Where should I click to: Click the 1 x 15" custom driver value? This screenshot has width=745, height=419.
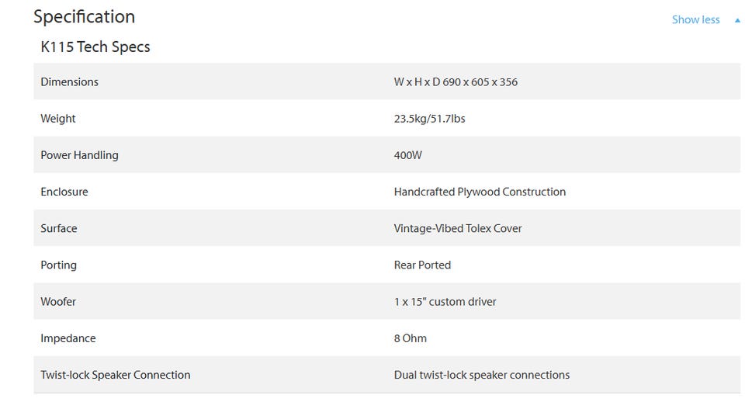[x=445, y=301]
